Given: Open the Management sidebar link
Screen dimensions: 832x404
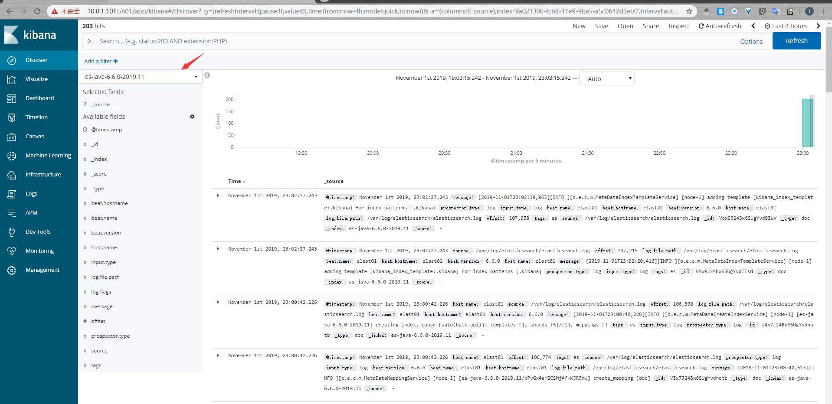Looking at the screenshot, I should pos(43,270).
